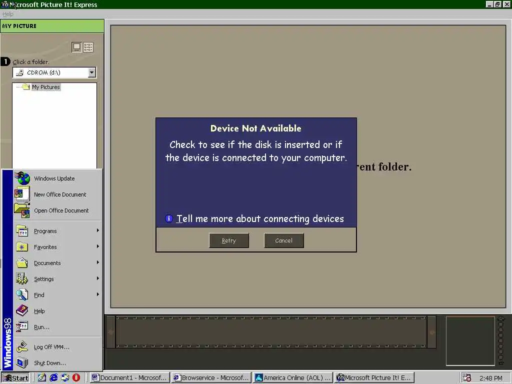The height and width of the screenshot is (384, 512).
Task: Click the Shut Down monitor icon
Action: (x=22, y=363)
